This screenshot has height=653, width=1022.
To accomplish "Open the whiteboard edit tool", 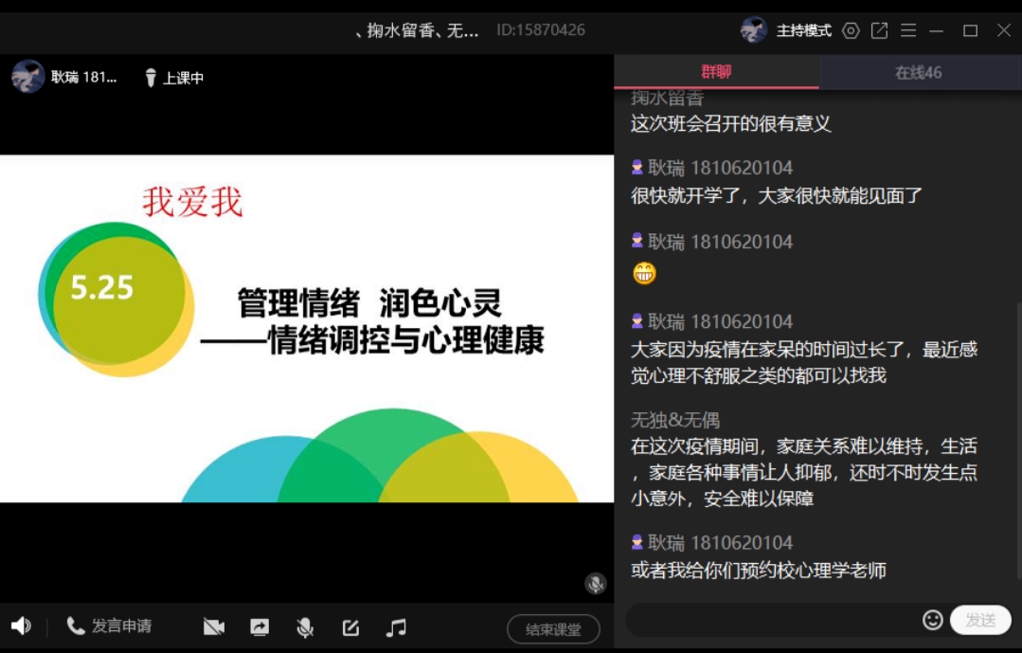I will [350, 627].
